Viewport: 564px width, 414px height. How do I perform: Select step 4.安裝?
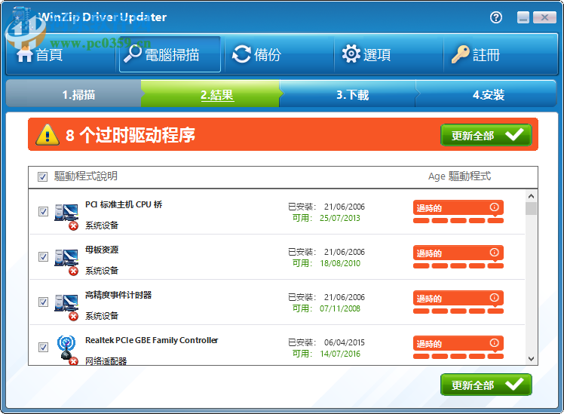(486, 94)
